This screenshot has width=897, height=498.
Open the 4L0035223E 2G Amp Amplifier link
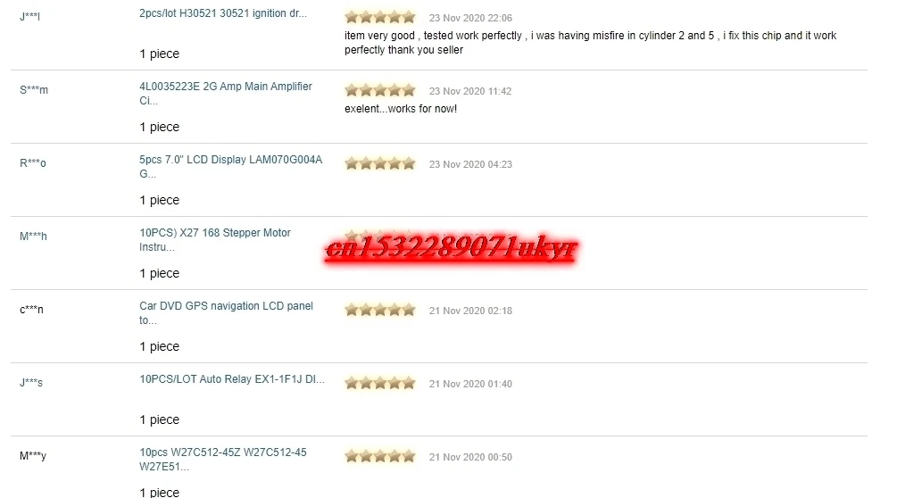(x=226, y=93)
